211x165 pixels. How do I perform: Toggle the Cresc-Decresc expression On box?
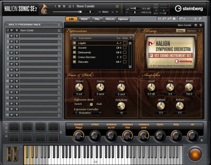point(74,57)
